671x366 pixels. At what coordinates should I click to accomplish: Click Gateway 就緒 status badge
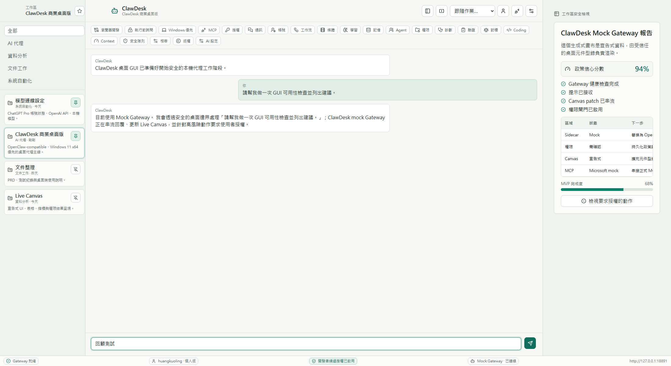tap(21, 361)
